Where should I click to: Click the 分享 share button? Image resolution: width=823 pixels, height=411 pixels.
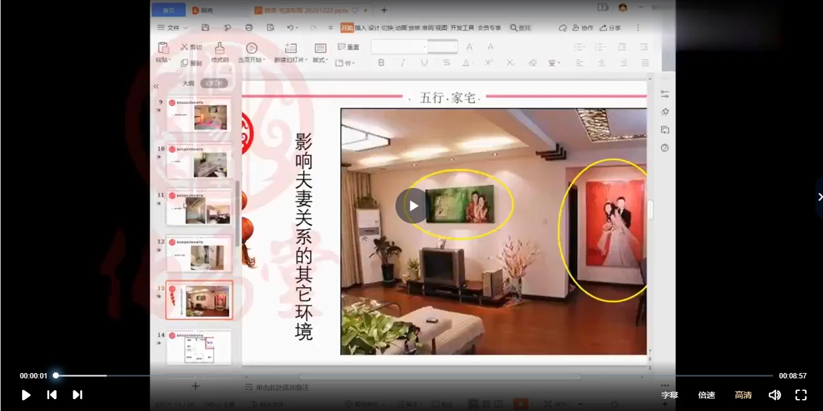(x=610, y=28)
